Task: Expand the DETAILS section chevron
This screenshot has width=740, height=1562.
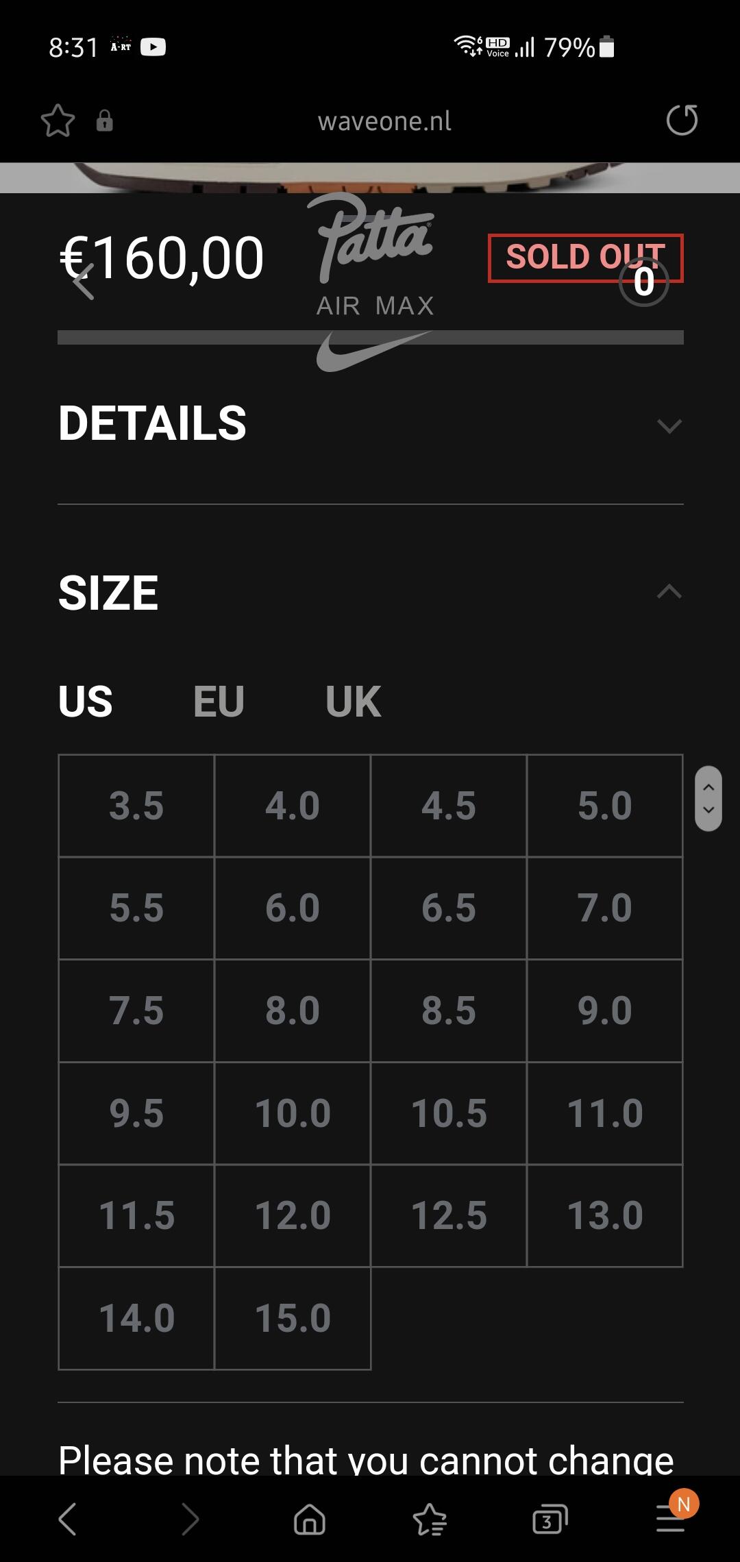Action: [x=669, y=426]
